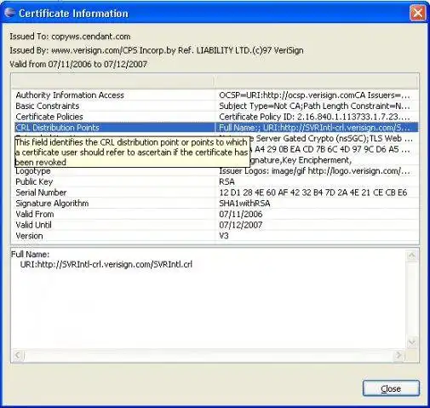Click the SVRIntl.crl URI text in details
Screen dimensions: 430x408
point(106,264)
